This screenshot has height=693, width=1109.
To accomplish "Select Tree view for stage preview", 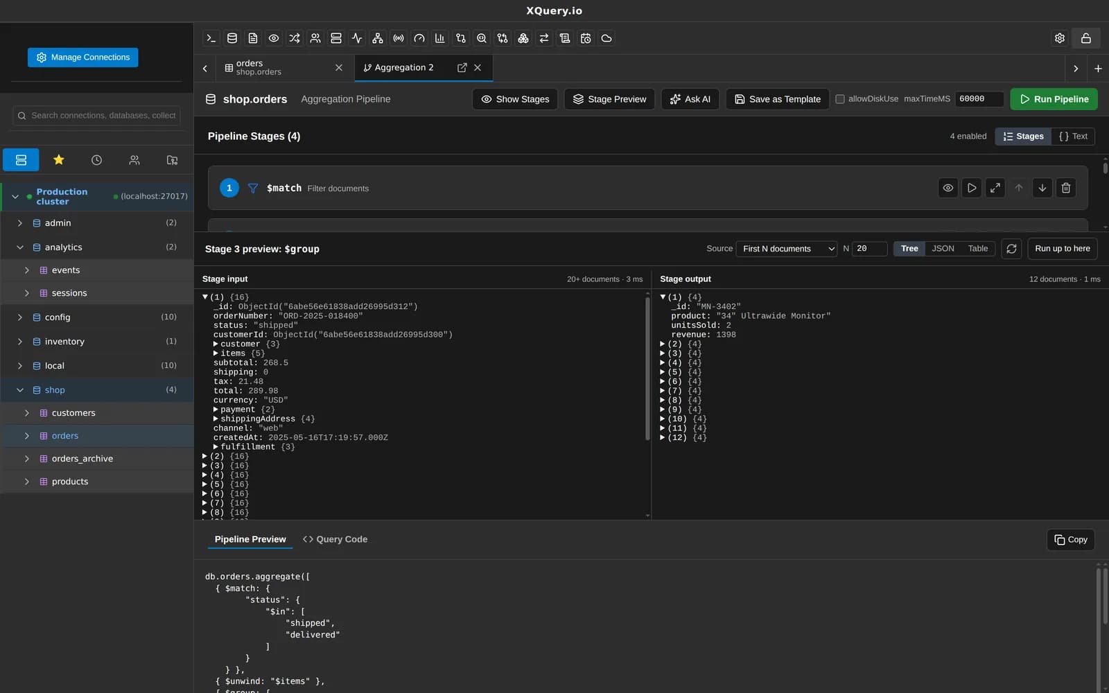I will pos(909,249).
